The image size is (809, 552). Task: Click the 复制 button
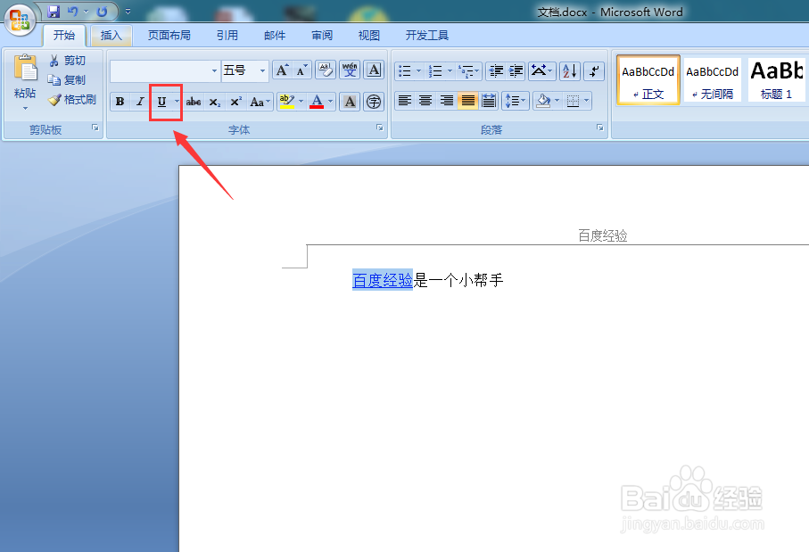(x=68, y=80)
